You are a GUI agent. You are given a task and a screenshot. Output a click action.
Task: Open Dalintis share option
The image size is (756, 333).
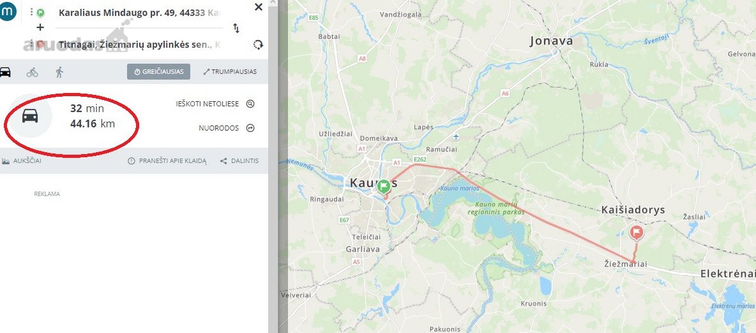click(x=239, y=161)
